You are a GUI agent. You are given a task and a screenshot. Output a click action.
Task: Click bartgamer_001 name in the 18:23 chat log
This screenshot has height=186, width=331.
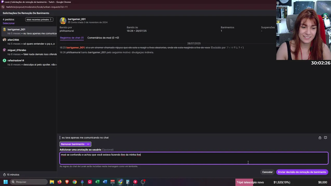pos(75,48)
